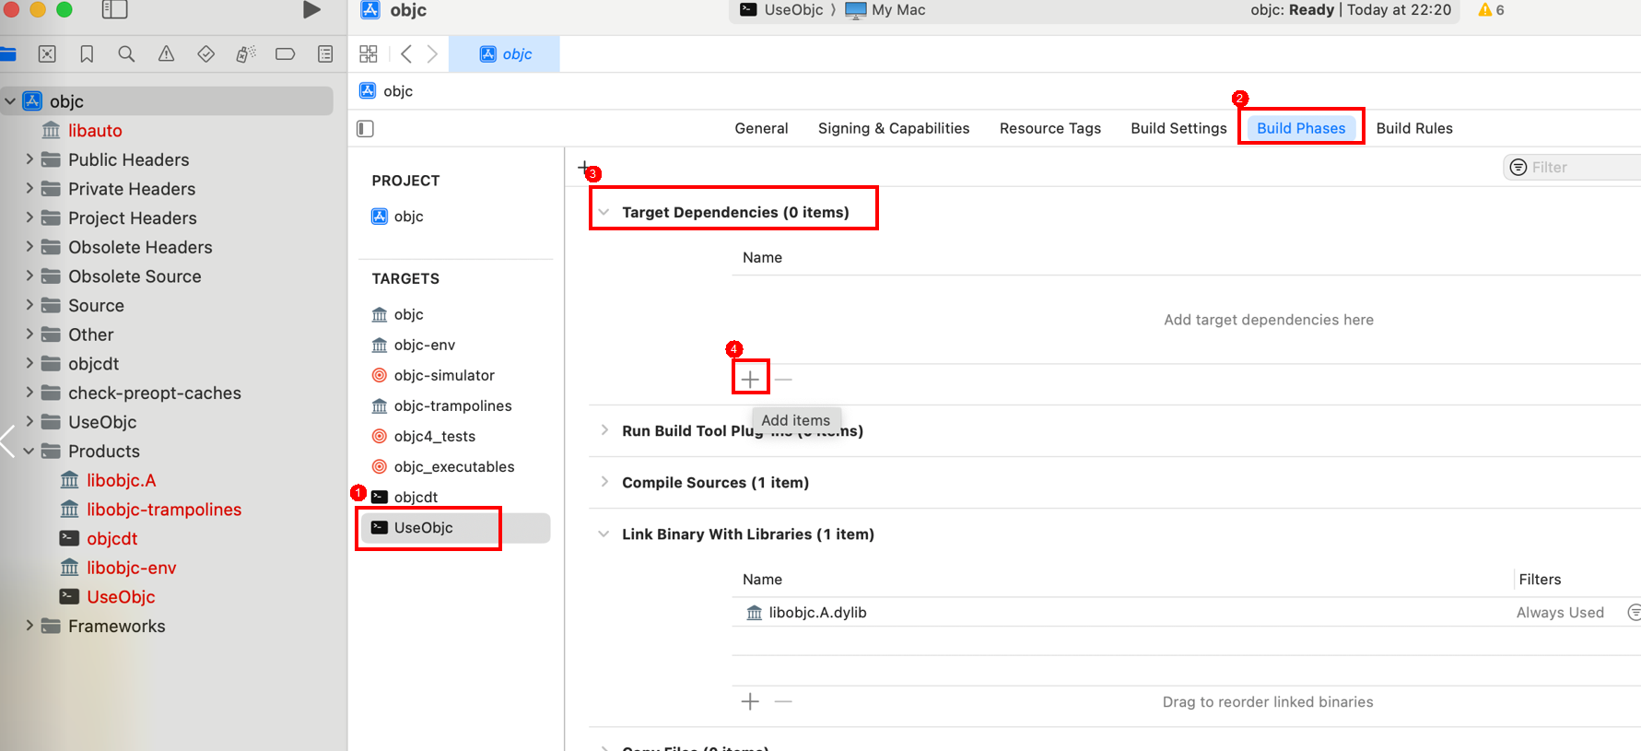Screen dimensions: 1641x751
Task: Select libauto in the project navigator
Action: pos(82,130)
